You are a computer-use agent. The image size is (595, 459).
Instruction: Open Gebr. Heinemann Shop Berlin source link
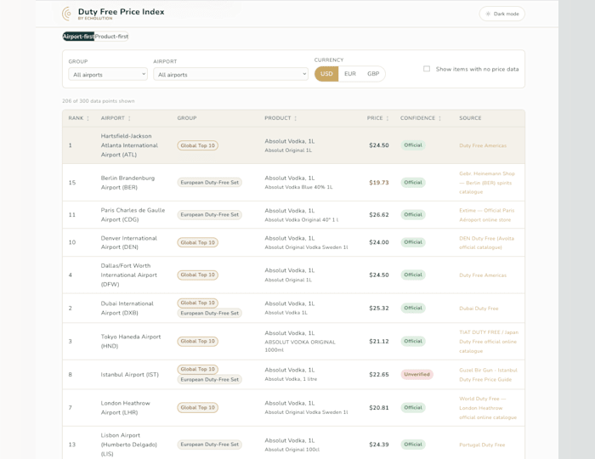487,183
